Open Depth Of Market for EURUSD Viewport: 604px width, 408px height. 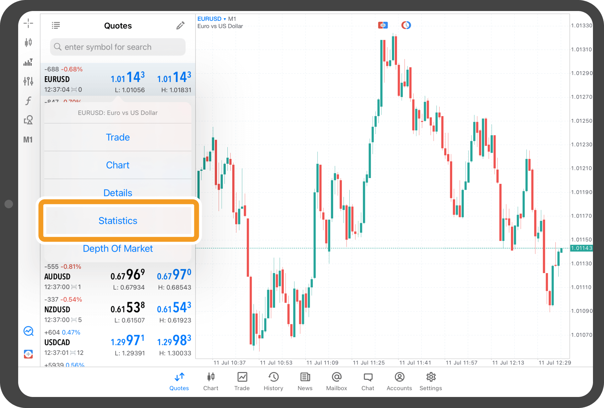tap(118, 248)
